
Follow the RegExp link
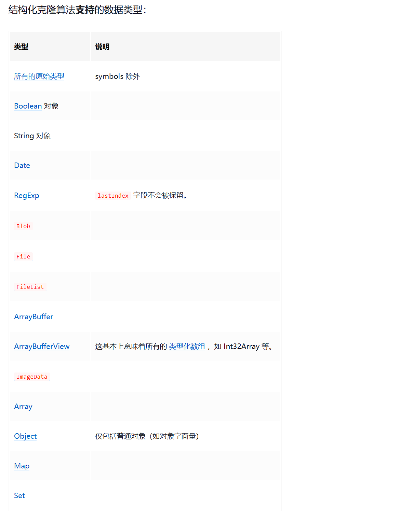pos(26,196)
